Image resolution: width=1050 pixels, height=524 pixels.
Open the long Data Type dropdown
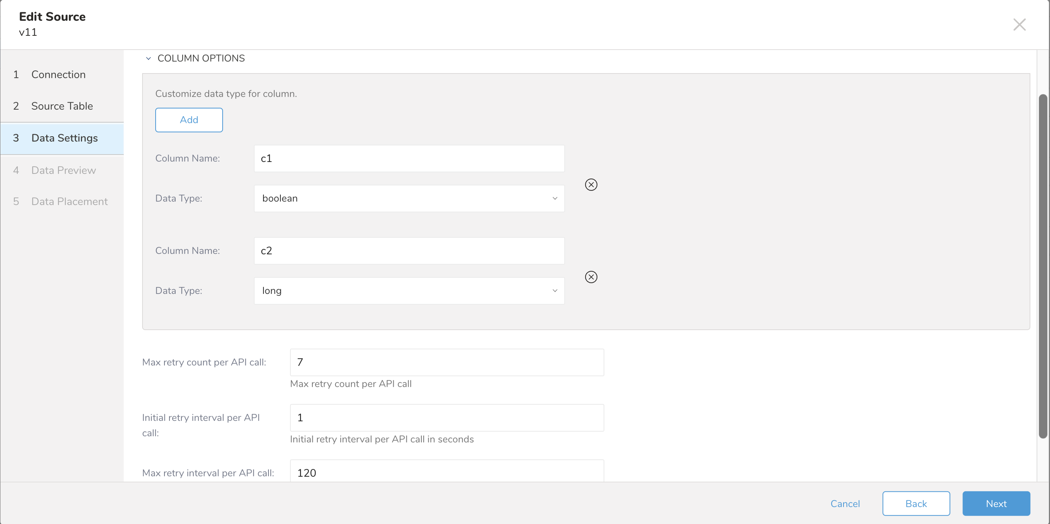(409, 291)
